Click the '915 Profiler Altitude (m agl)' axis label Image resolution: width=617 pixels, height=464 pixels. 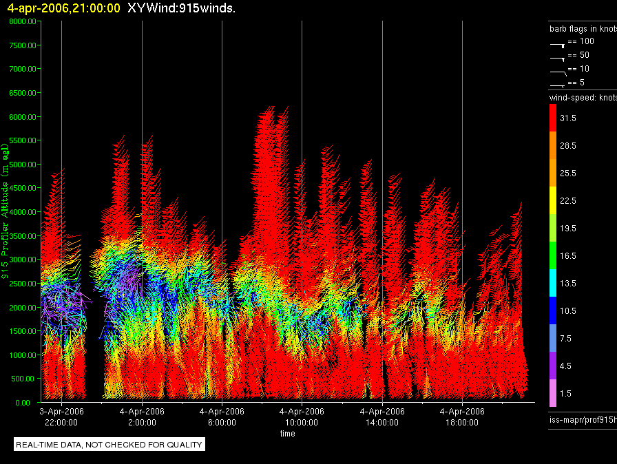(x=5, y=211)
